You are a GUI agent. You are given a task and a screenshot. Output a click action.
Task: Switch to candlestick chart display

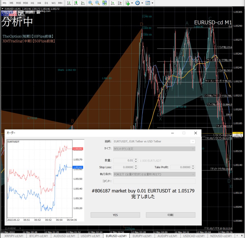pyautogui.click(x=76, y=3)
